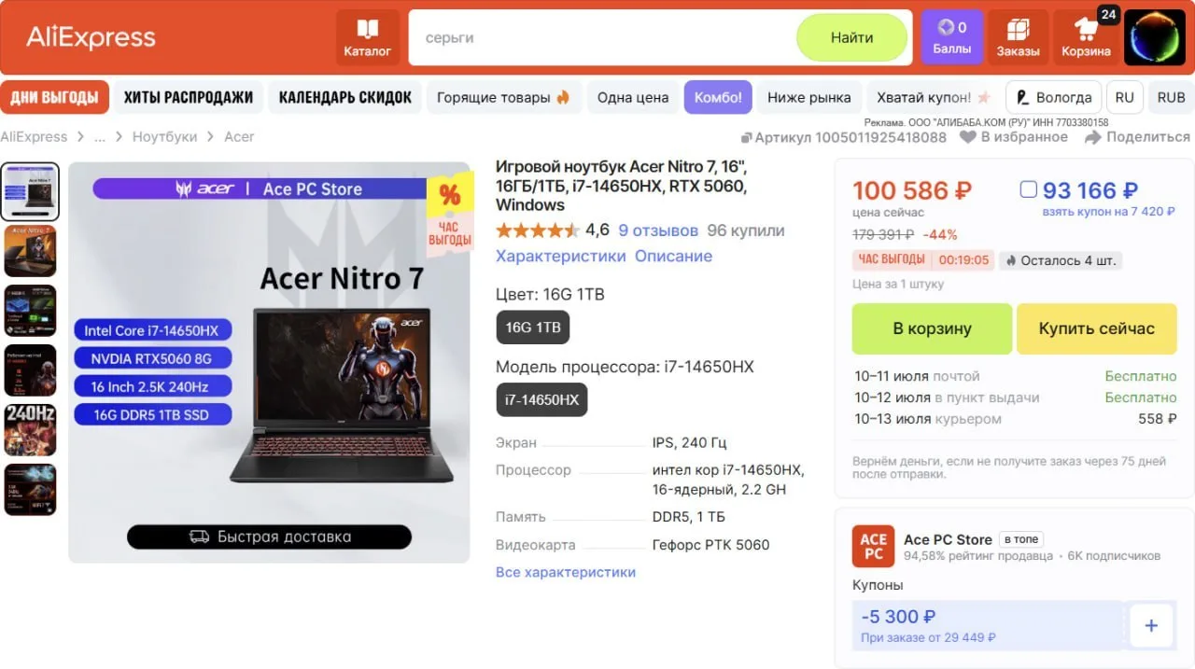Select the i7-14650HX processor option
This screenshot has width=1195, height=669.
(541, 399)
